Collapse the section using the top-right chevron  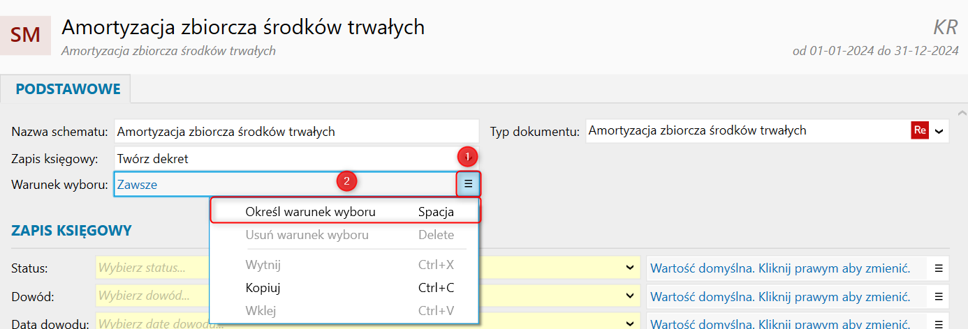(x=962, y=112)
